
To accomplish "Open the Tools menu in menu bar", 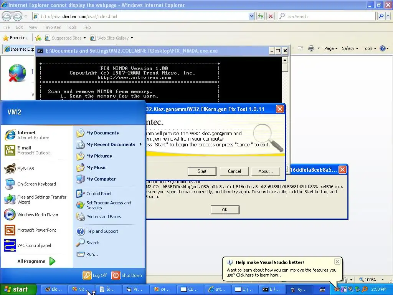I will click(x=71, y=27).
